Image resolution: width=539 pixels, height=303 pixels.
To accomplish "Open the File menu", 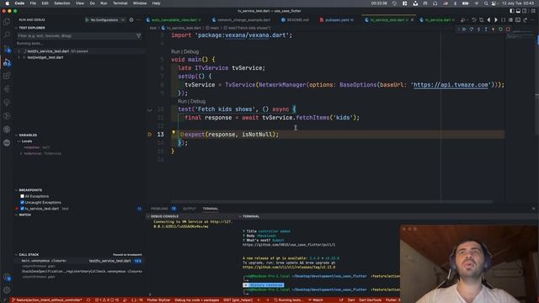I will coord(33,3).
